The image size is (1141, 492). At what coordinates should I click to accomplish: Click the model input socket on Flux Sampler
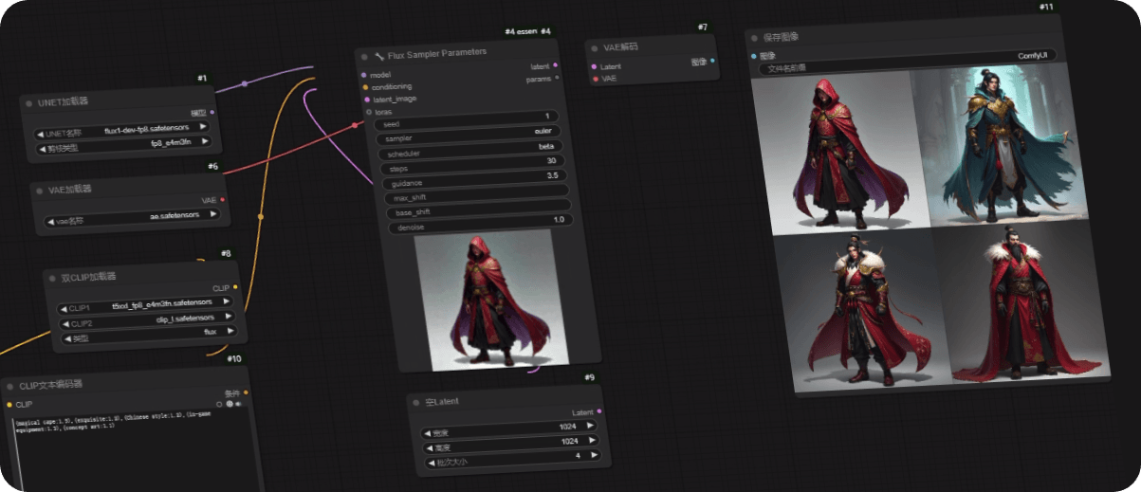364,75
